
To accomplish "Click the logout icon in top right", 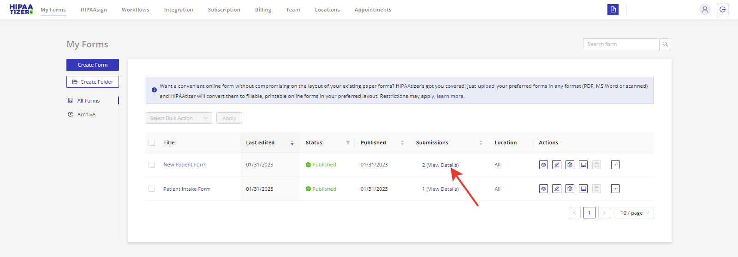I will click(722, 10).
